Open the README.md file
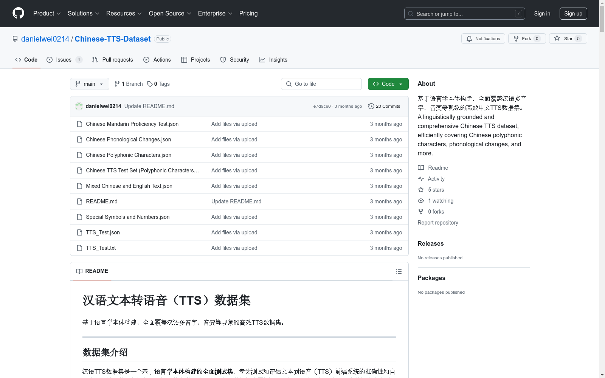This screenshot has width=605, height=378. coord(102,201)
